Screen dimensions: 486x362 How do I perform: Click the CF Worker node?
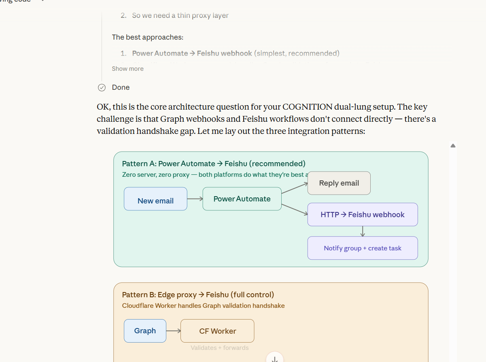click(217, 331)
